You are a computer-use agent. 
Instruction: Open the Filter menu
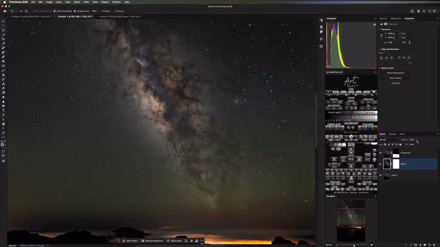(86, 2)
